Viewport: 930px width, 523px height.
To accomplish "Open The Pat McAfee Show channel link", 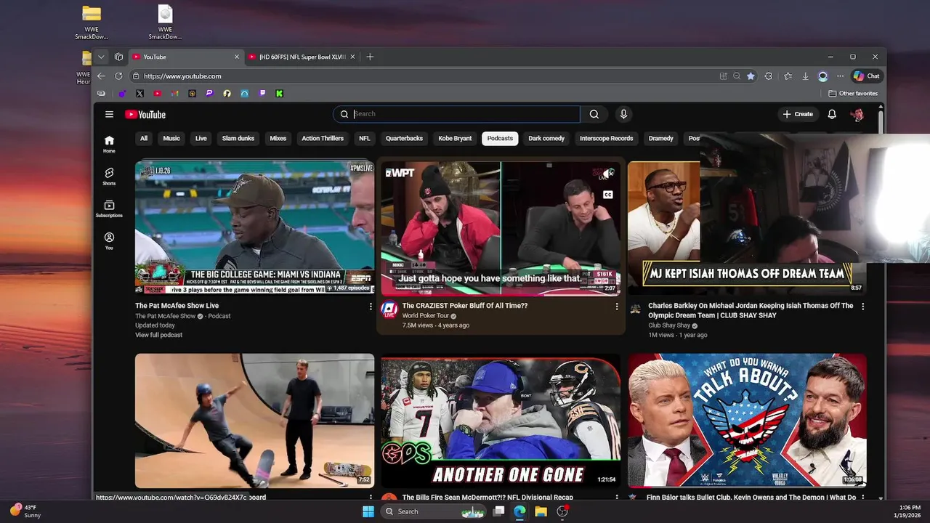I will 165,316.
